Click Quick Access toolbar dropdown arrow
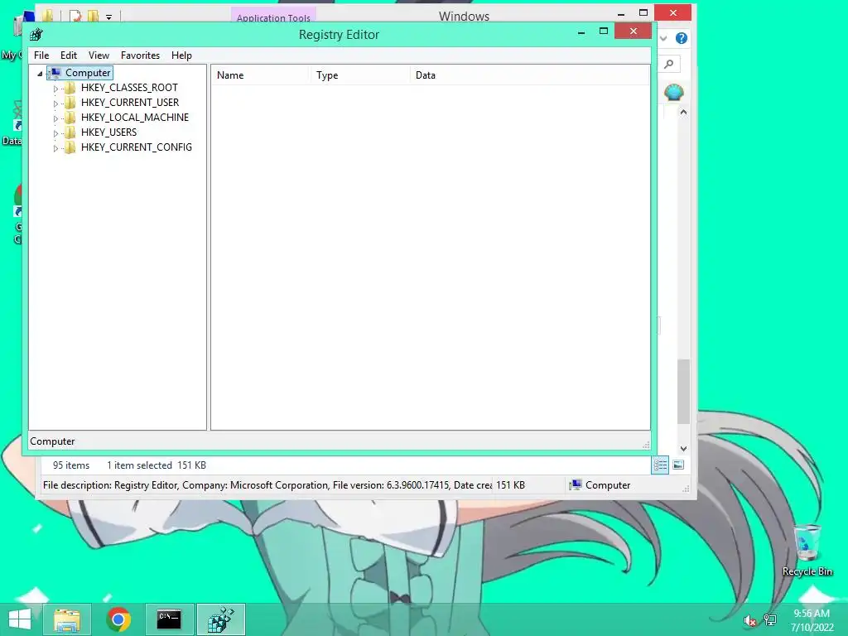848x636 pixels. 108,17
